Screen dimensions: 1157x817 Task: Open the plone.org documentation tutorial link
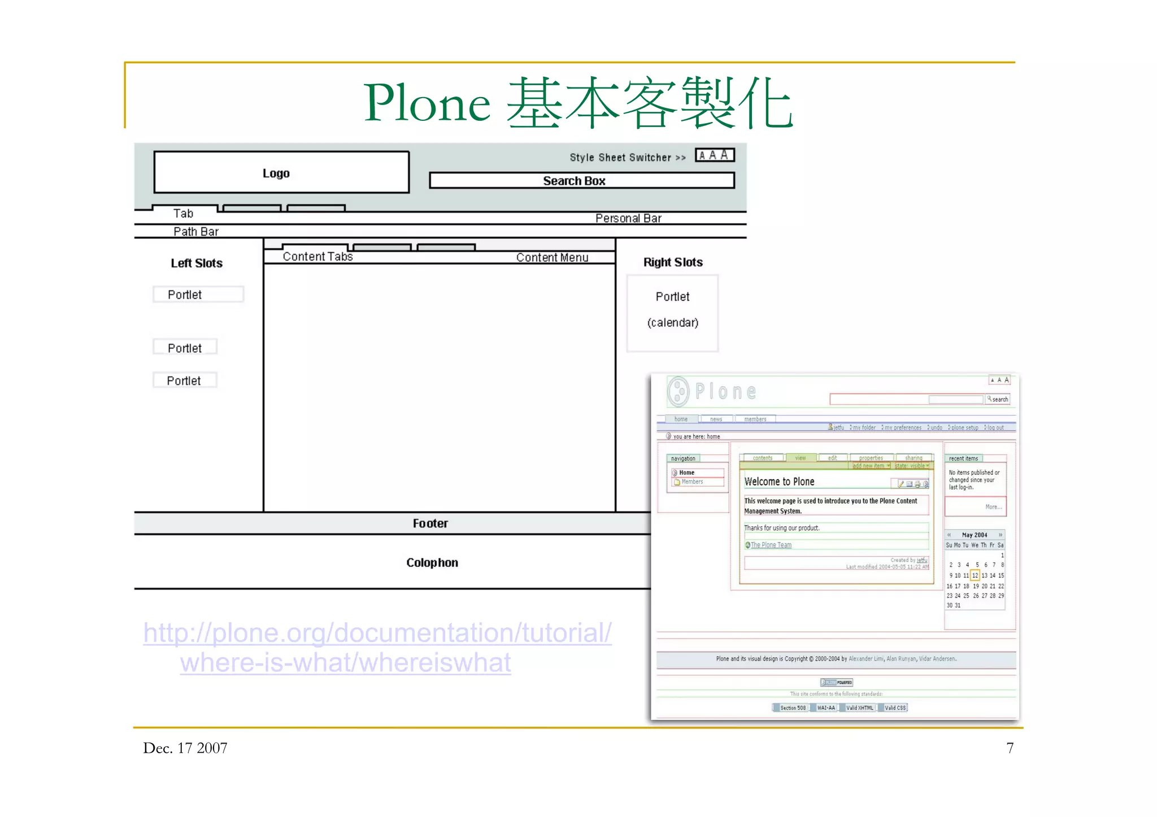coord(377,648)
